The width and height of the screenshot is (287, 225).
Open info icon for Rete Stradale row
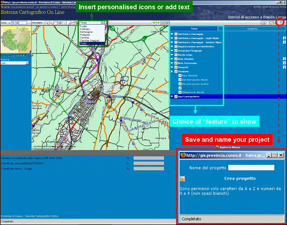[284, 59]
